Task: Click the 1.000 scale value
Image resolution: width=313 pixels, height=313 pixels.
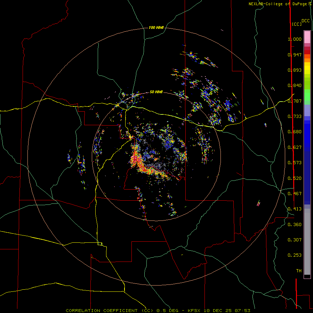Action: coord(295,39)
